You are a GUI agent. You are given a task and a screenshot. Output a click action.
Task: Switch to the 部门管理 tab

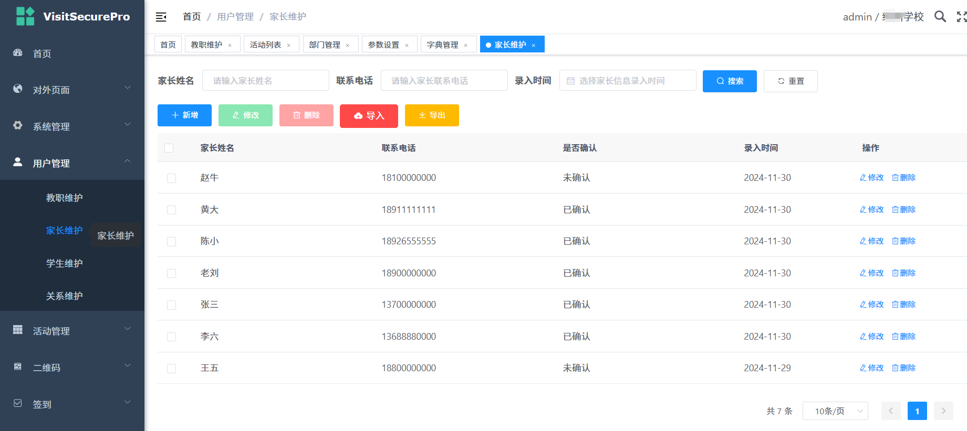pos(325,45)
